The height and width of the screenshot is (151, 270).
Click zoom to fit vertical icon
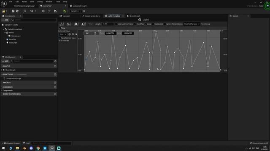click(x=95, y=33)
